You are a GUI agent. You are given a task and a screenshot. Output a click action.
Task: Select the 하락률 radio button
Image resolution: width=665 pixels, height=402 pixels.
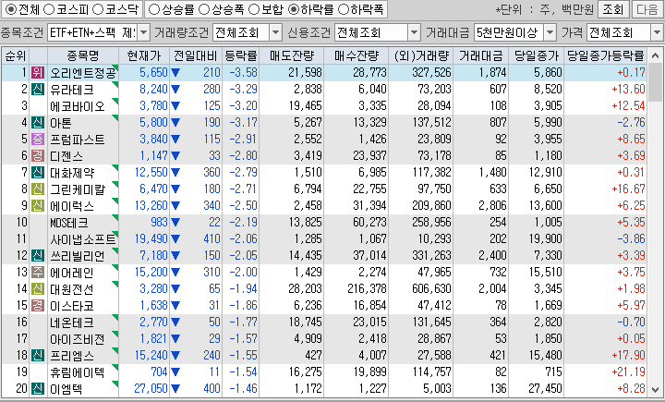[x=294, y=9]
